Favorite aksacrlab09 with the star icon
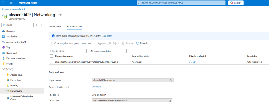 [60, 15]
